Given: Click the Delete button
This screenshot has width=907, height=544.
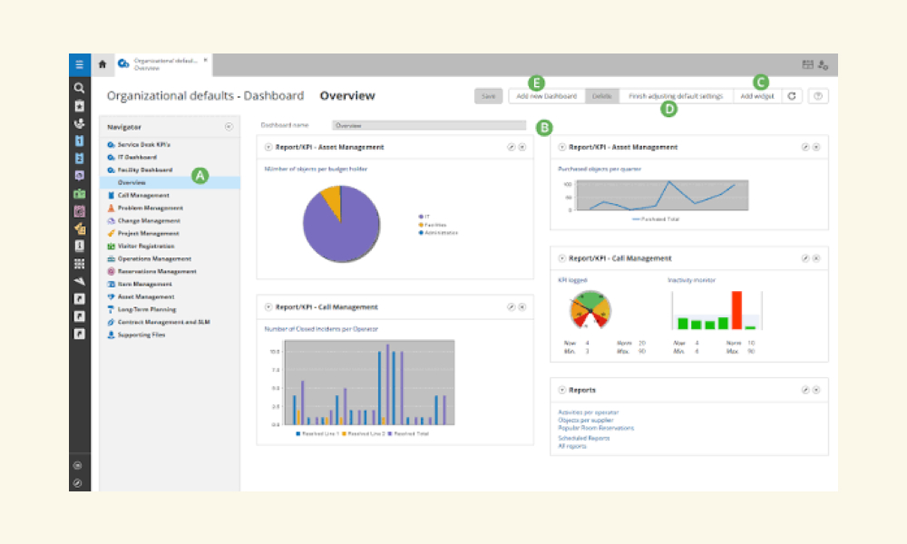Looking at the screenshot, I should 602,96.
